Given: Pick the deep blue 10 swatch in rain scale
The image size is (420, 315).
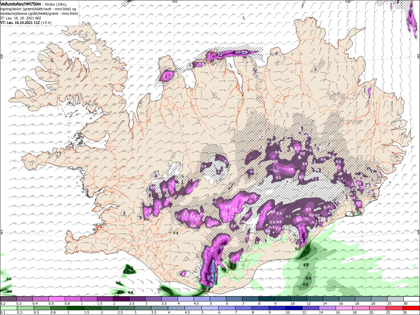Looking at the screenshot, I should pyautogui.click(x=293, y=308).
